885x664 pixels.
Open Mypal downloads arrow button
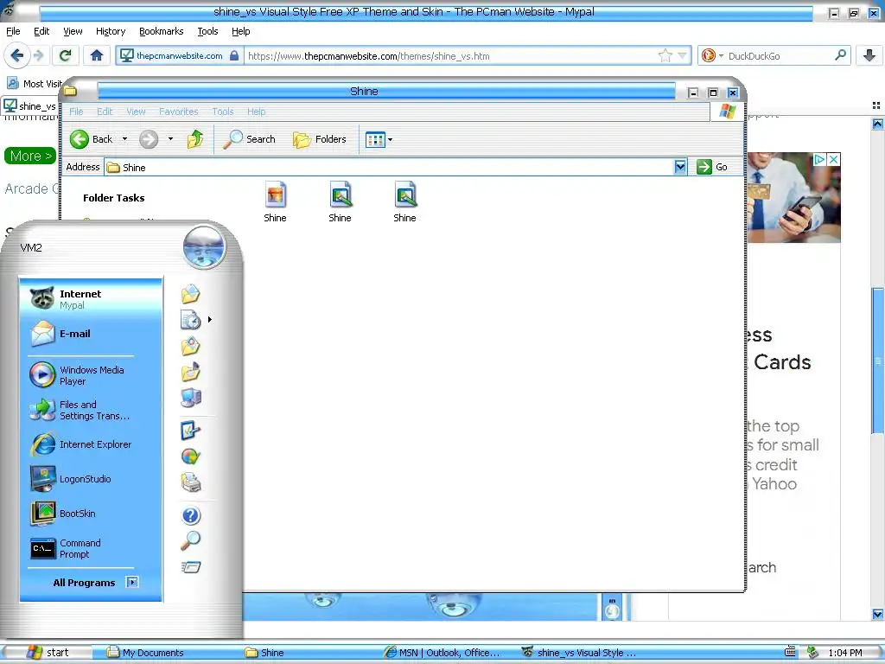869,55
